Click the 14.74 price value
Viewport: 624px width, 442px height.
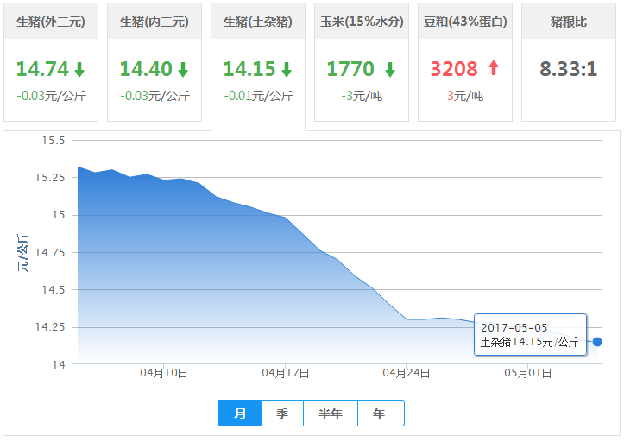41,69
